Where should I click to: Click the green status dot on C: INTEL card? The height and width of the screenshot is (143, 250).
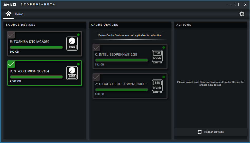pos(164,47)
